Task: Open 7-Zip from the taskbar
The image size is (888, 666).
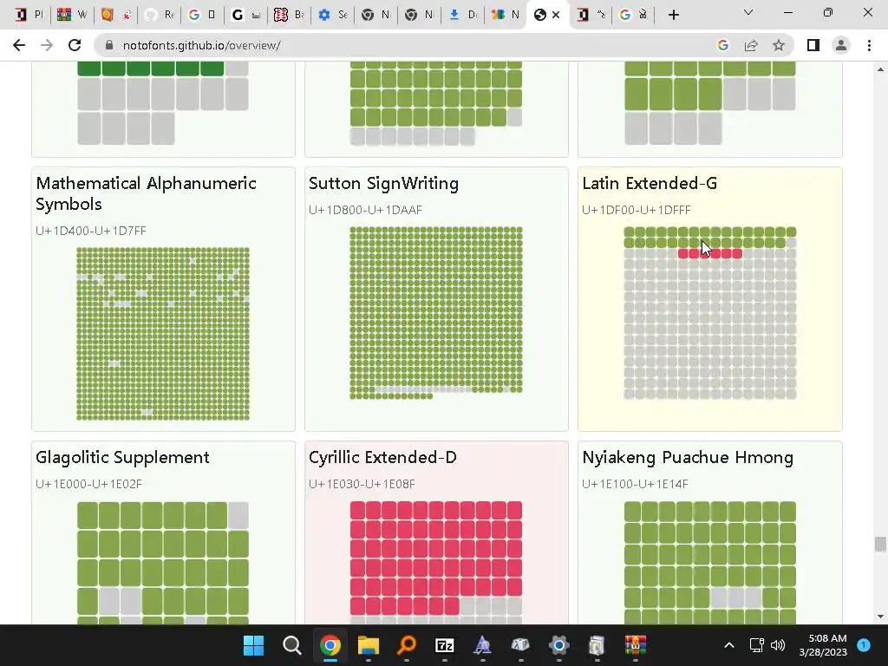Action: click(x=445, y=645)
